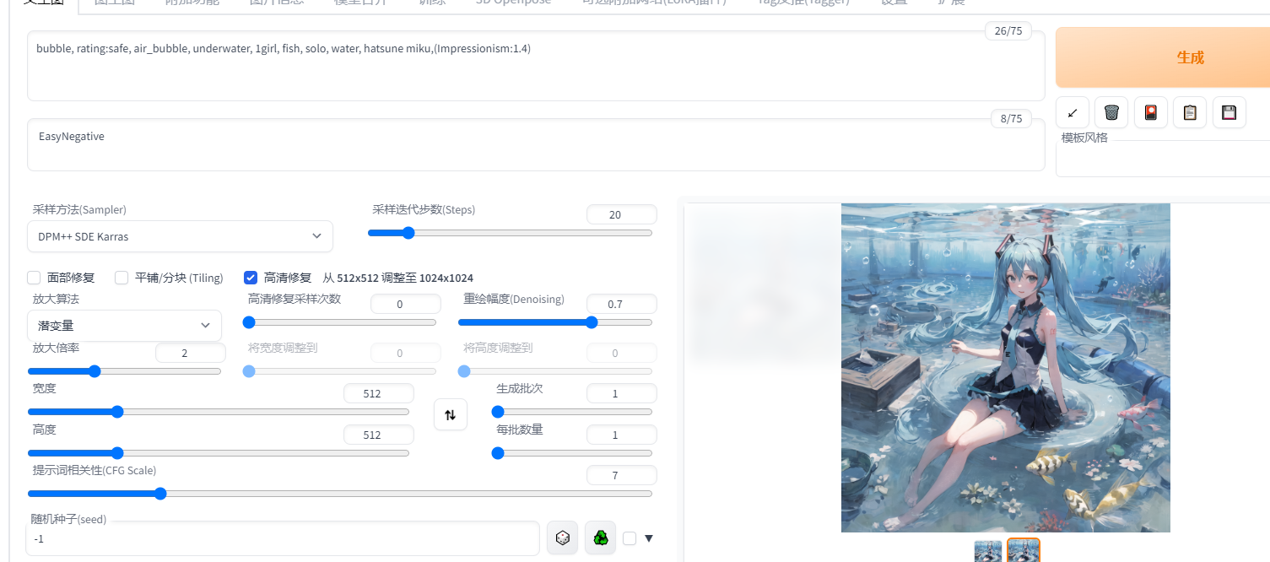Click the 每批数量 number field showing 1
The image size is (1270, 562).
tap(622, 435)
